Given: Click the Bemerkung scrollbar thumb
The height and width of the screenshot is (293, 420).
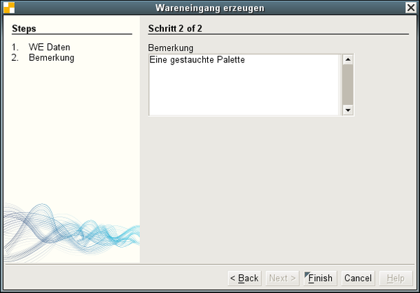Looking at the screenshot, I should click(348, 85).
